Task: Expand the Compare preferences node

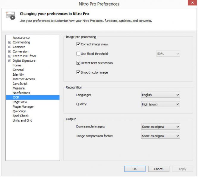Action: point(10,47)
